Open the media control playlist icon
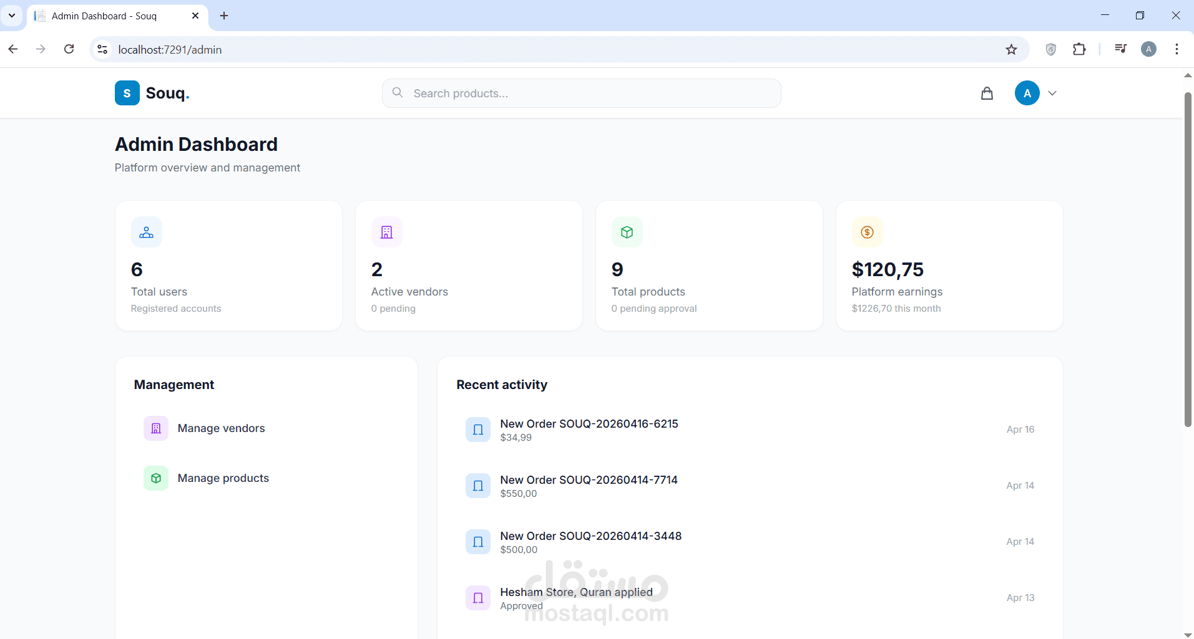This screenshot has width=1194, height=639. 1120,49
